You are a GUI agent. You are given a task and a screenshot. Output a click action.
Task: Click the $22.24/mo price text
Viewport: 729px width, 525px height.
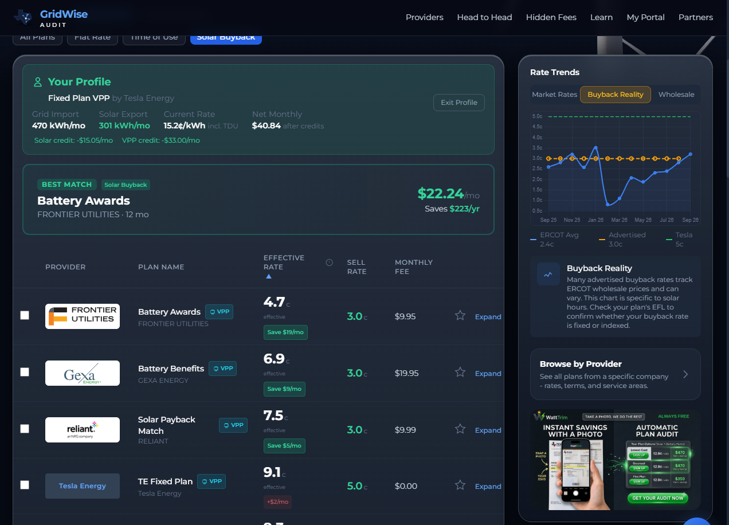[x=448, y=194]
